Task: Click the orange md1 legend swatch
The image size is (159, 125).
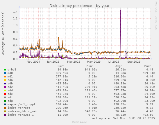Action: point(5,77)
